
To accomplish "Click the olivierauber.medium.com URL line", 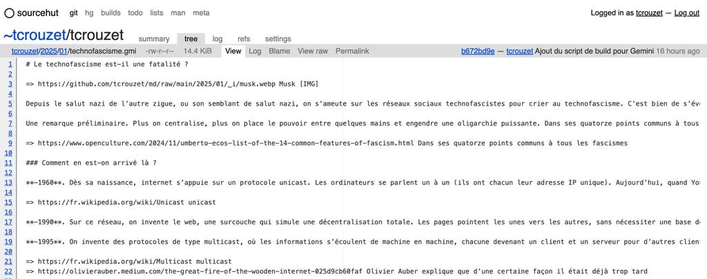I will tap(336, 271).
